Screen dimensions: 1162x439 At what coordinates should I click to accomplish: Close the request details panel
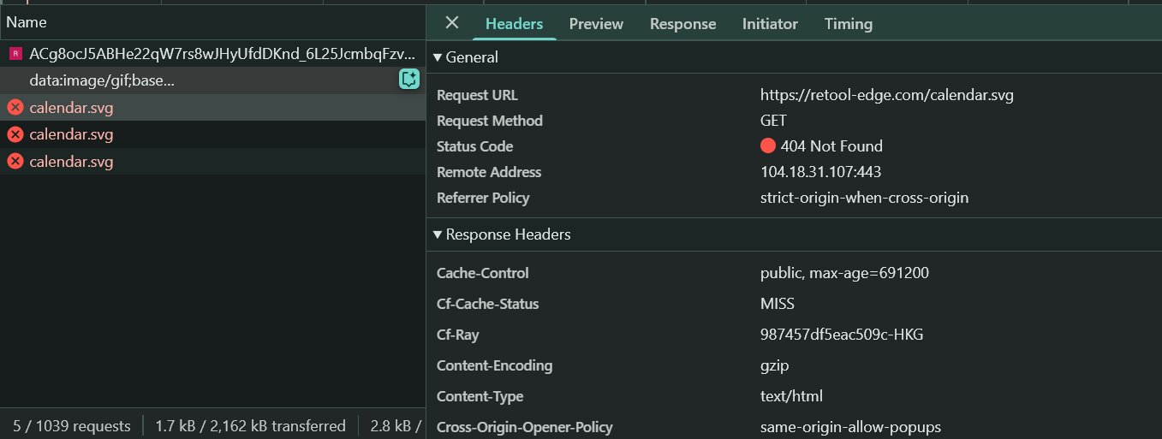click(x=452, y=23)
